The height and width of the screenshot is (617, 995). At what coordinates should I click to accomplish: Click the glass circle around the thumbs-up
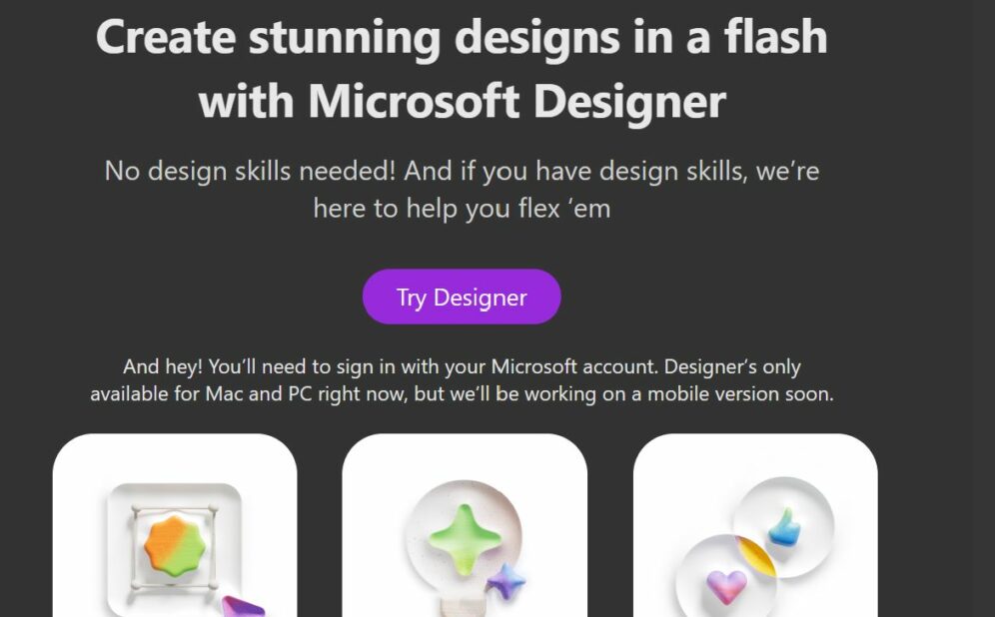(783, 527)
